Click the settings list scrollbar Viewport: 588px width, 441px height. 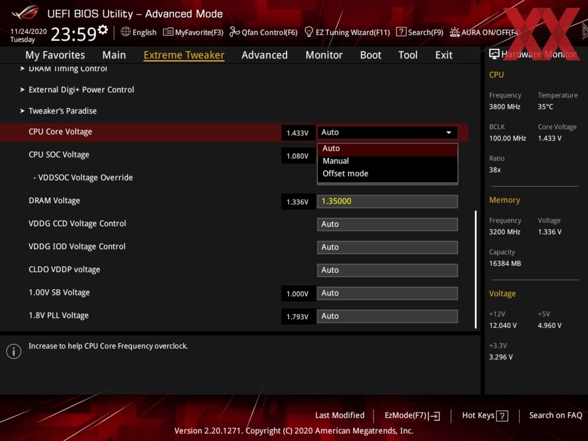[x=476, y=269]
